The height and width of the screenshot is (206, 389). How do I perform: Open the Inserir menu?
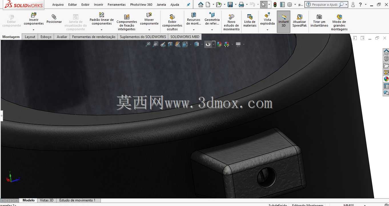pyautogui.click(x=99, y=5)
